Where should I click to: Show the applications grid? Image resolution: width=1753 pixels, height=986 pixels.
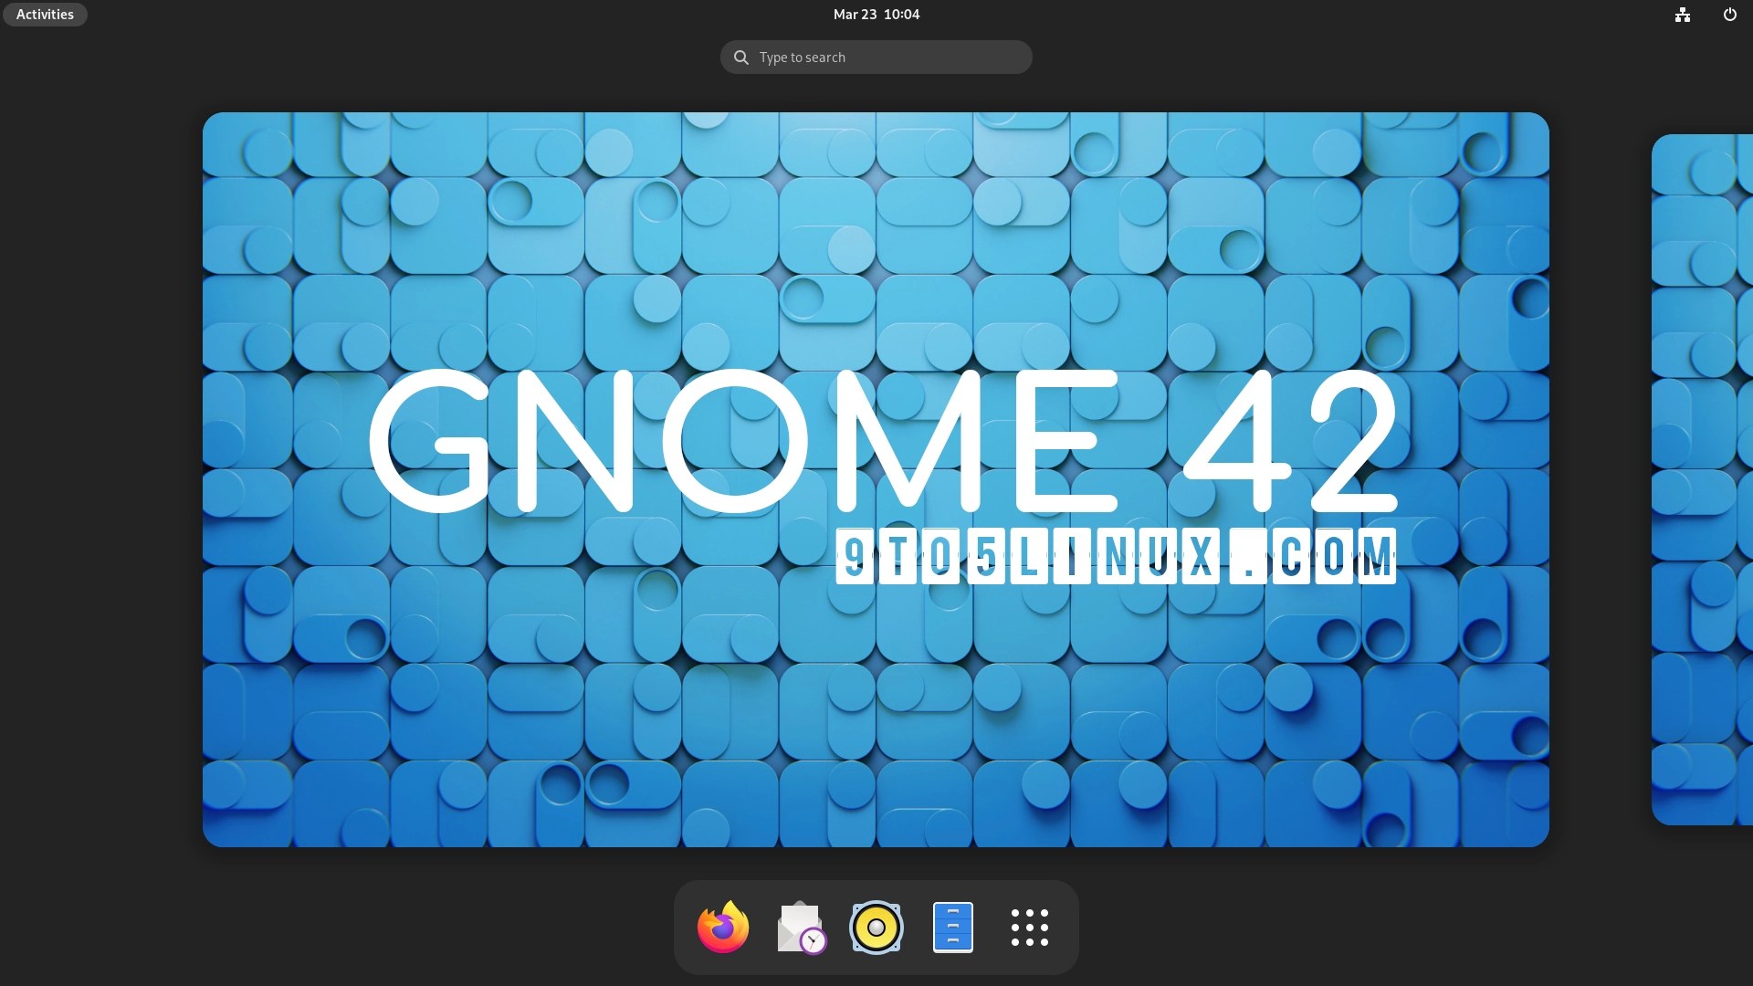(1030, 928)
